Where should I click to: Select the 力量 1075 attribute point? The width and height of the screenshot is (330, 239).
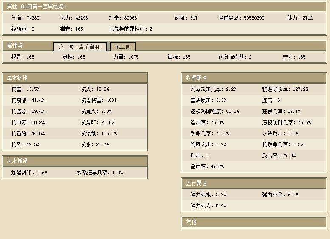point(126,57)
